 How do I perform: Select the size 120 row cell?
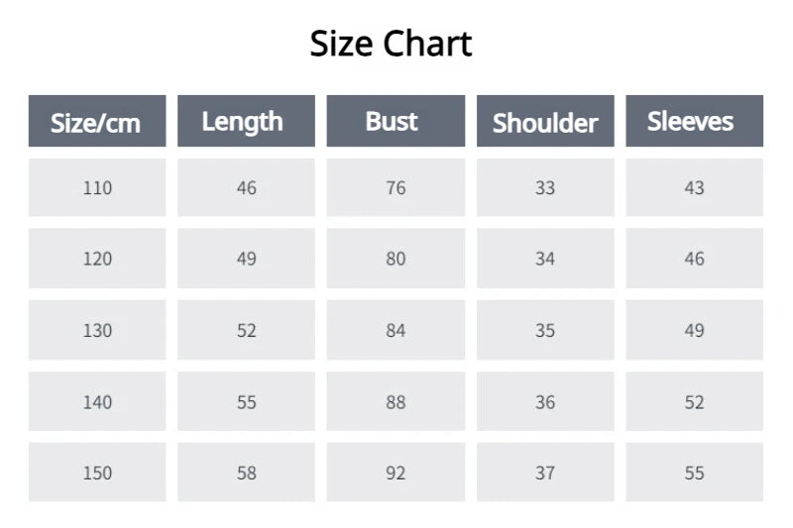point(97,259)
